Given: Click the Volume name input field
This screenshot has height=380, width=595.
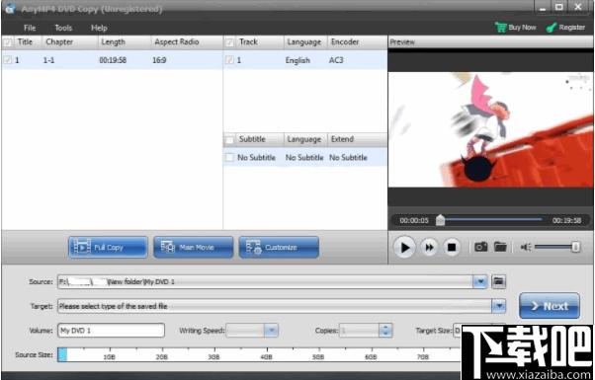Looking at the screenshot, I should 111,331.
